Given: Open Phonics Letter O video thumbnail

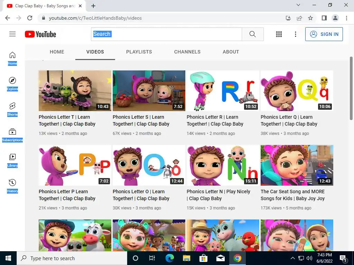Looking at the screenshot, I should tap(149, 165).
